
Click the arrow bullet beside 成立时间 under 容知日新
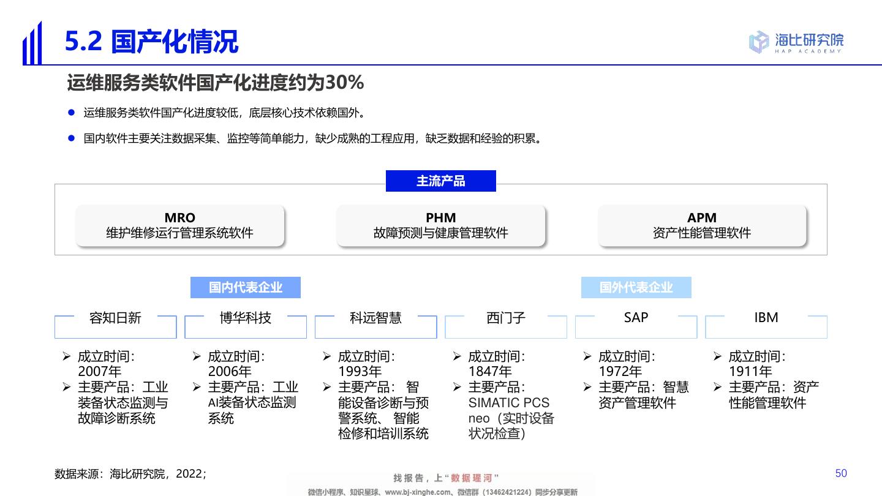coord(67,356)
